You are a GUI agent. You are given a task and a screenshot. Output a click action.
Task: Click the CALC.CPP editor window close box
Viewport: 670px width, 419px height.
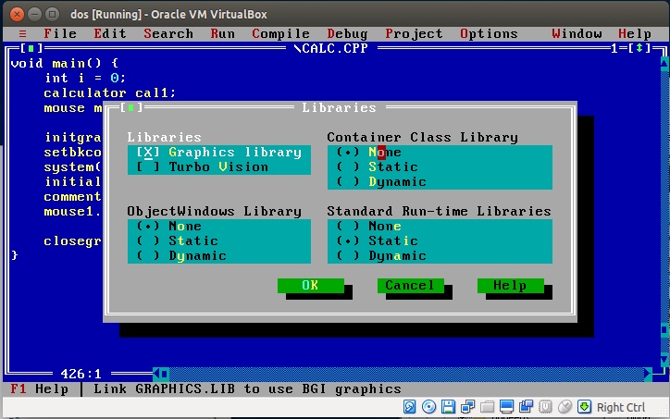pyautogui.click(x=31, y=48)
